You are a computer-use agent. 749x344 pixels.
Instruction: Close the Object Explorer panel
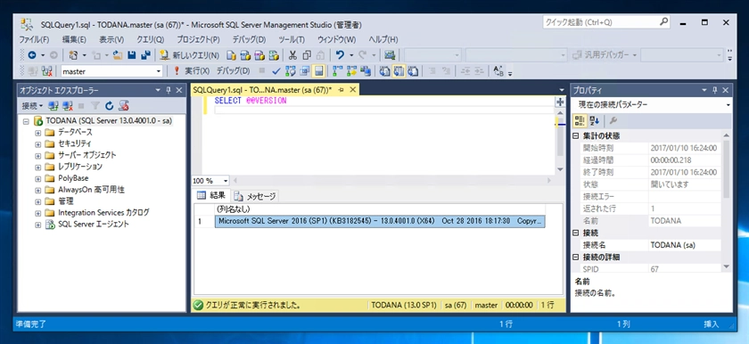[x=179, y=90]
